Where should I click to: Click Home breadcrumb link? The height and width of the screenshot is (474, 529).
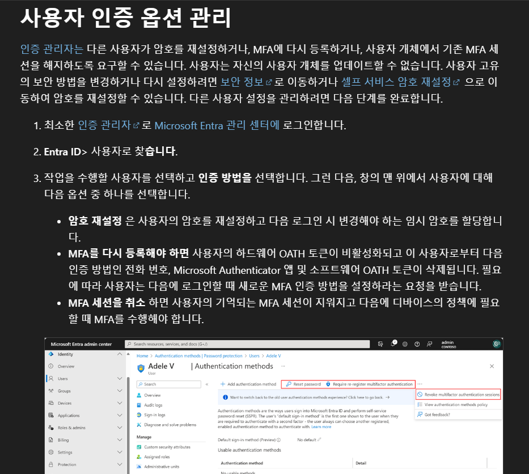[142, 356]
